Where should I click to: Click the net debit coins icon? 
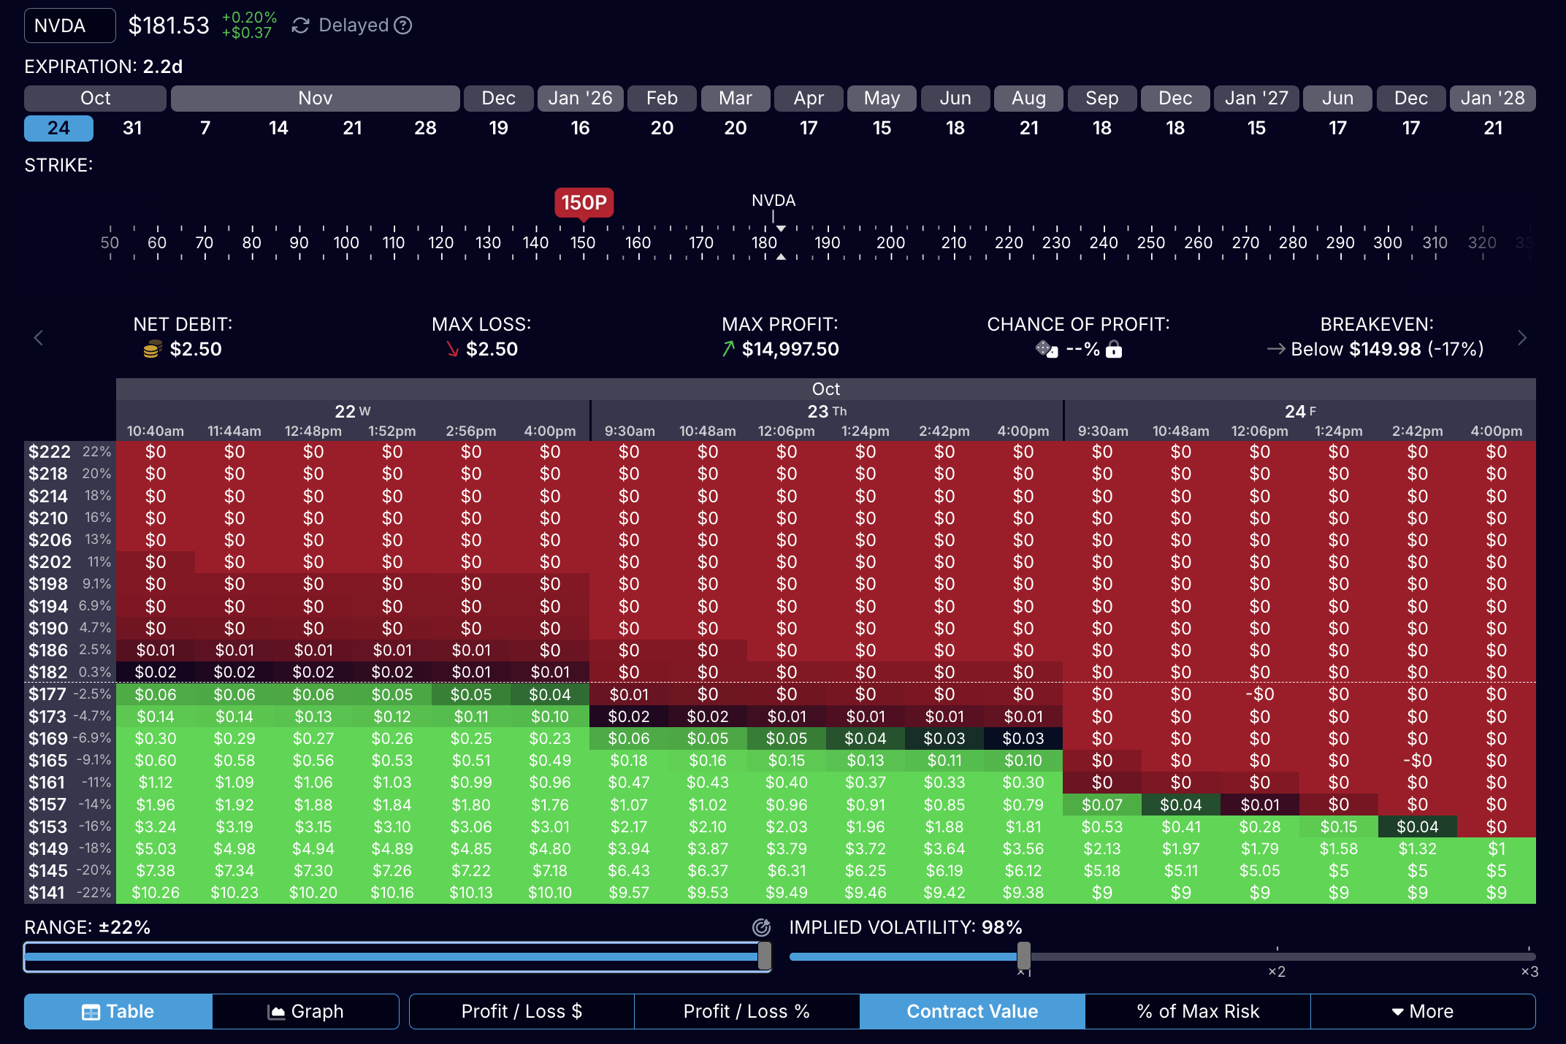(152, 350)
